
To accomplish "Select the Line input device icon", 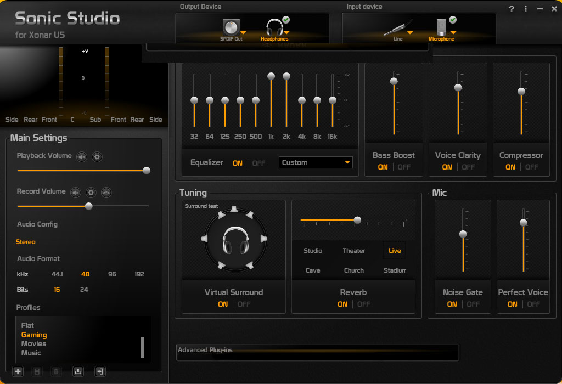I will tap(397, 28).
